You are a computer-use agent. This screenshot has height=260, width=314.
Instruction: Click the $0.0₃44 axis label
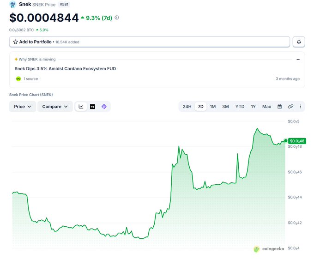point(295,197)
